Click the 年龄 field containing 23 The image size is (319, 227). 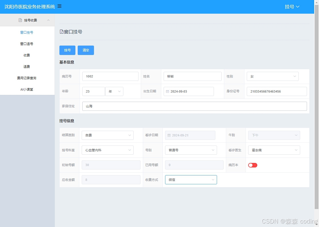pyautogui.click(x=94, y=91)
